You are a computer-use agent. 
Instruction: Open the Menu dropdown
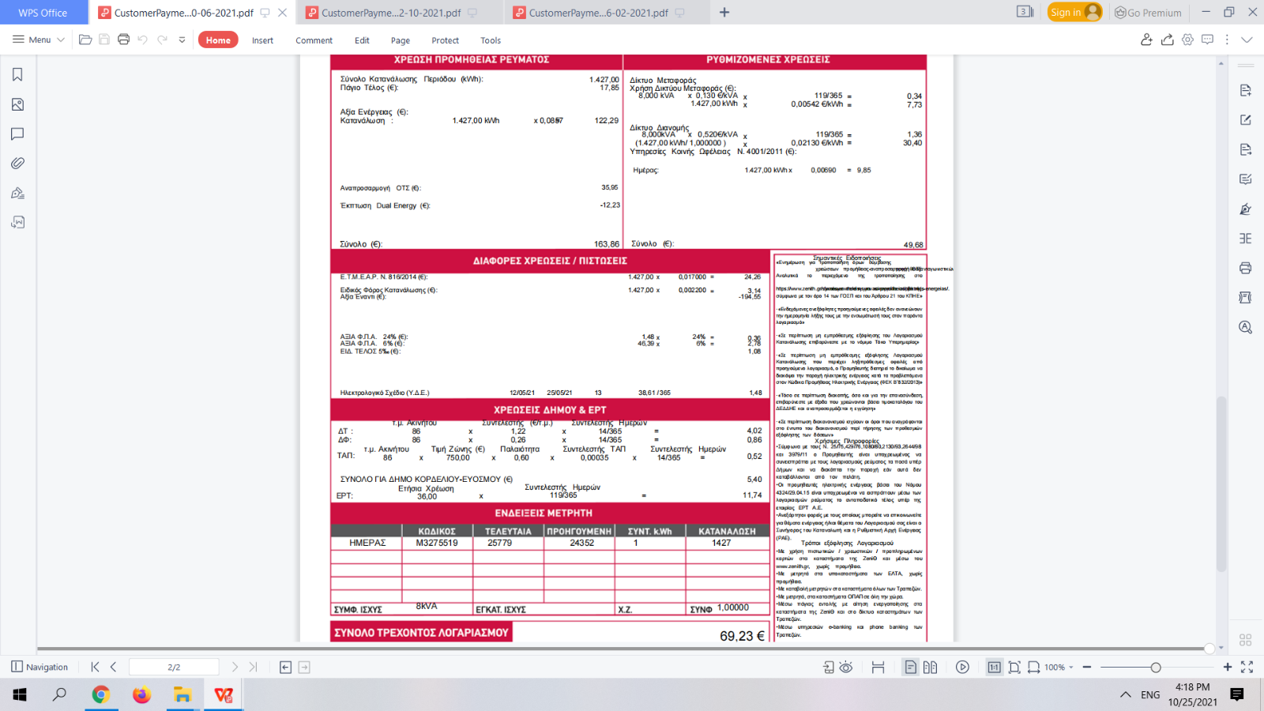click(x=39, y=39)
